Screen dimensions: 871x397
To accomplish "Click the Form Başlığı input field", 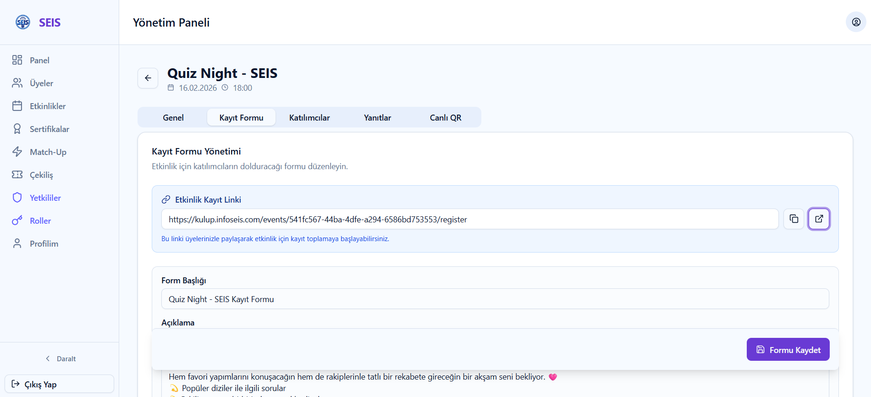I will pos(495,299).
